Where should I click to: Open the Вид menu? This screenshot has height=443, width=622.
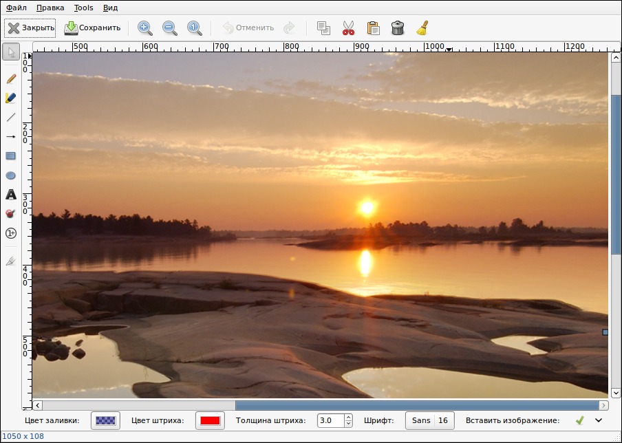tap(110, 8)
